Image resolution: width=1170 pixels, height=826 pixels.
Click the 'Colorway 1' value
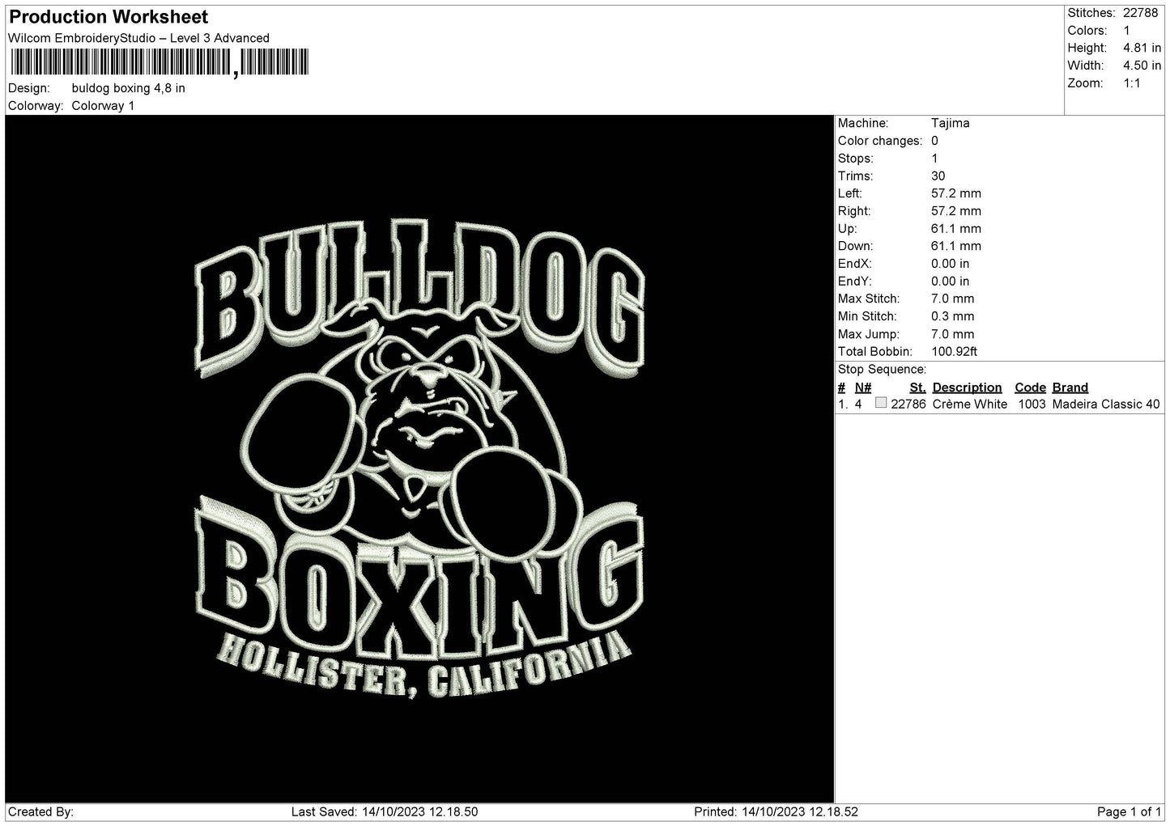tap(103, 106)
